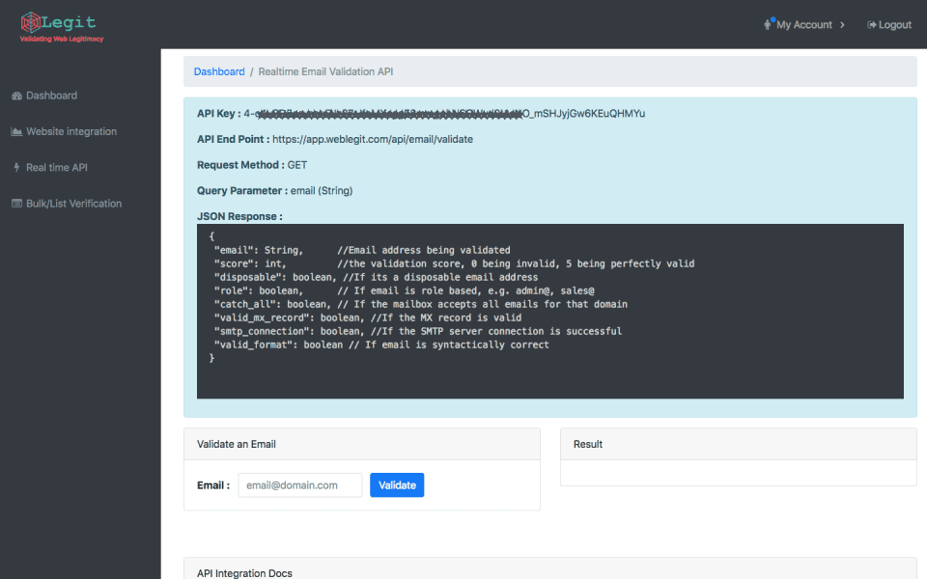Open the My Account menu
Screen dimensions: 927x579
pos(804,25)
